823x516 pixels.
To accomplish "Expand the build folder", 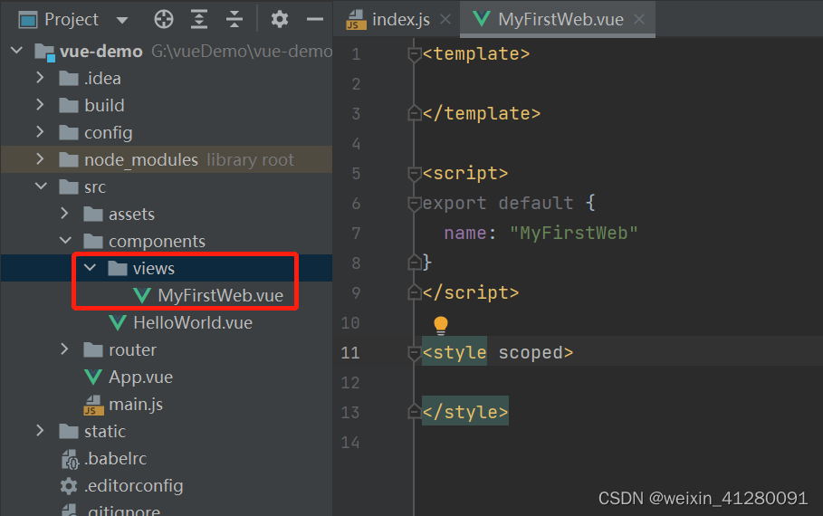I will 41,105.
